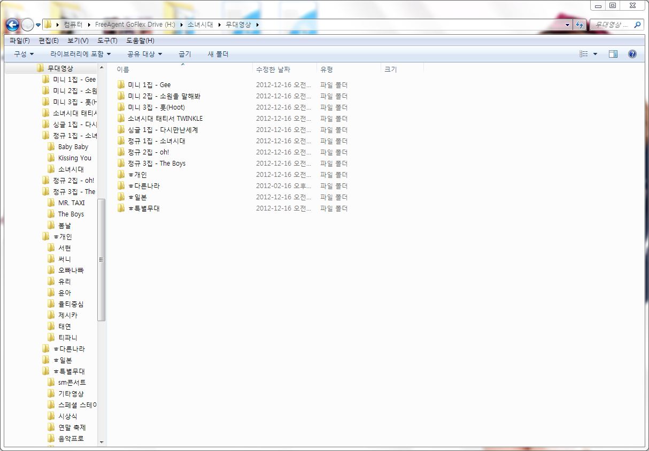Select Kissing You in the navigation tree
Screen dimensions: 649x451
[x=75, y=158]
